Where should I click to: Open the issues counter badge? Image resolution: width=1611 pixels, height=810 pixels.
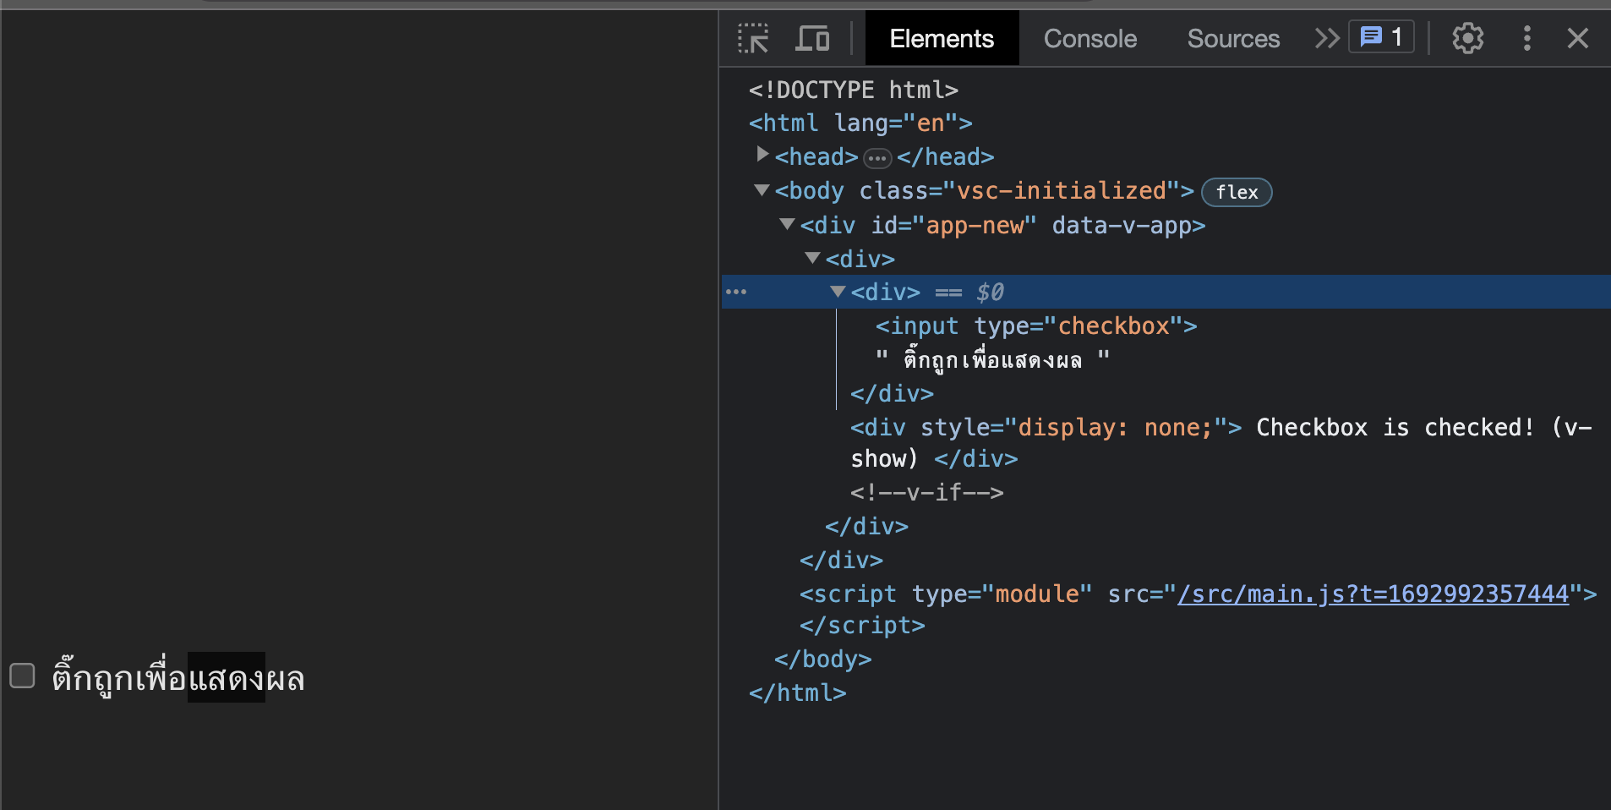click(1381, 37)
